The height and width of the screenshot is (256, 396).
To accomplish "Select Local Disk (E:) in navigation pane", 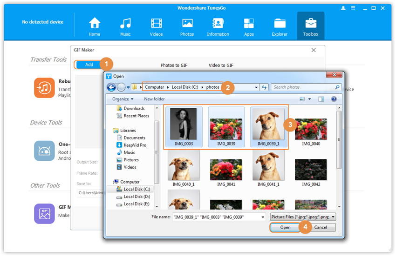I will click(x=133, y=204).
